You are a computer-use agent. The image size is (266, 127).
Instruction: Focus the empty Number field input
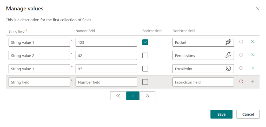click(x=106, y=82)
